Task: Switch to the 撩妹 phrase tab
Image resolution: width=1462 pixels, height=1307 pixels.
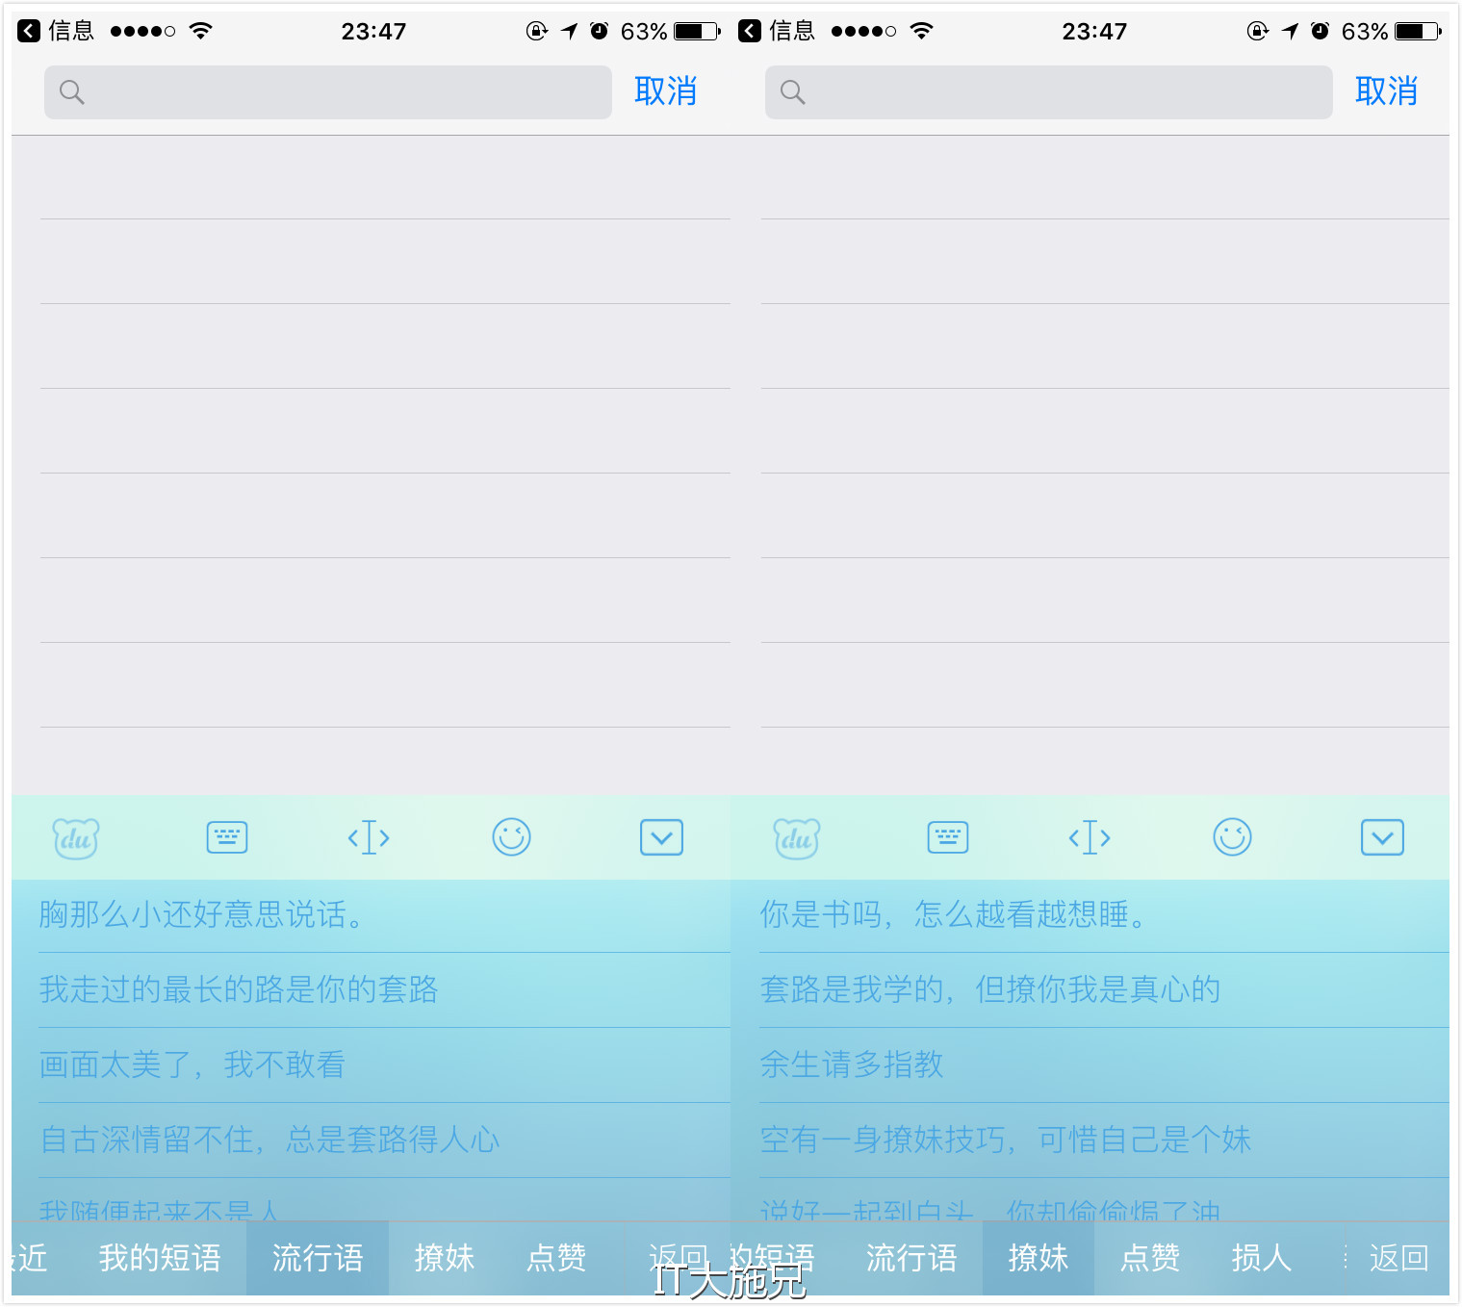Action: pyautogui.click(x=445, y=1258)
